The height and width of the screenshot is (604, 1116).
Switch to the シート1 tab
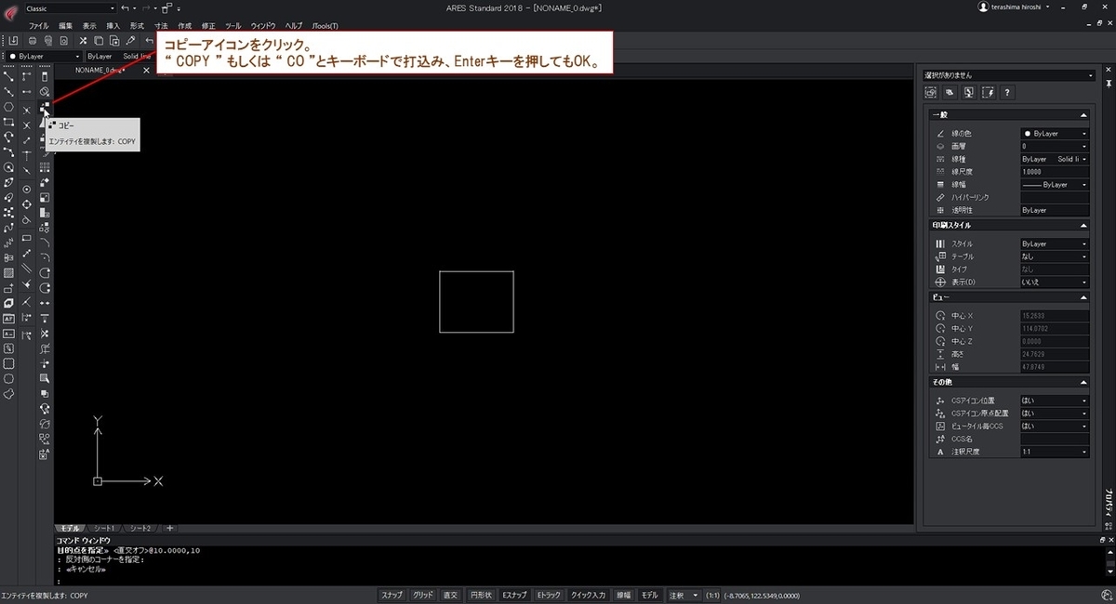pyautogui.click(x=104, y=528)
